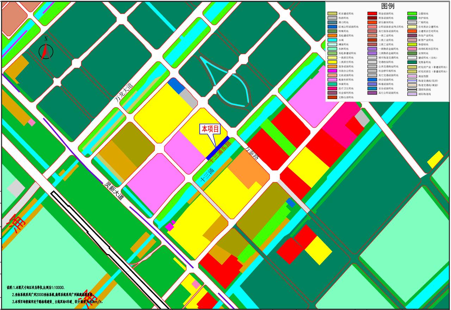Select the 二类工业用地 legend swatch
Image resolution: width=451 pixels, height=310 pixels.
(372, 40)
